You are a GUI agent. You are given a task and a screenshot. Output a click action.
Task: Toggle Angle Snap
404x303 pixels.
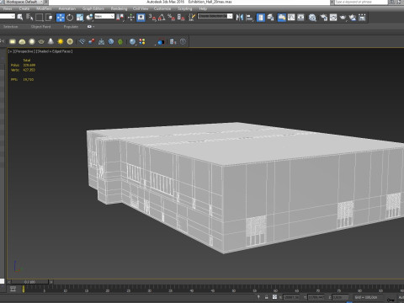[x=162, y=18]
